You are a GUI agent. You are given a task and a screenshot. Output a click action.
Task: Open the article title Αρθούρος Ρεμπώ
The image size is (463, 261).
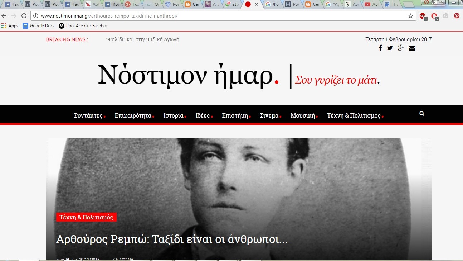(x=172, y=239)
